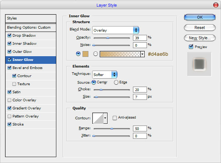The width and height of the screenshot is (221, 163).
Task: Open the Bevel and Emboss label
Action: tap(28, 68)
